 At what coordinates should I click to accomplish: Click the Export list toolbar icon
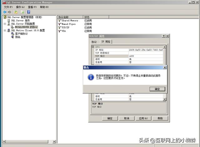click(x=22, y=12)
